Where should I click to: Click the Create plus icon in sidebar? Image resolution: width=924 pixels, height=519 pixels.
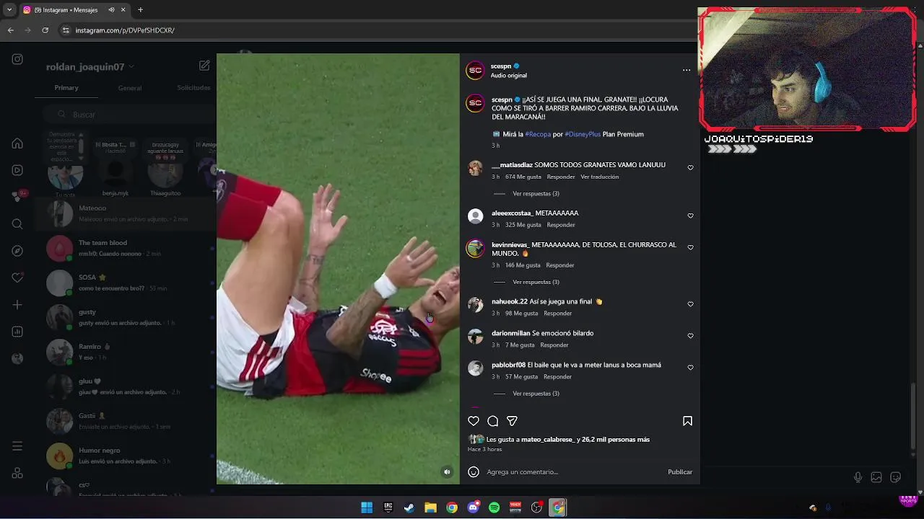pyautogui.click(x=17, y=305)
